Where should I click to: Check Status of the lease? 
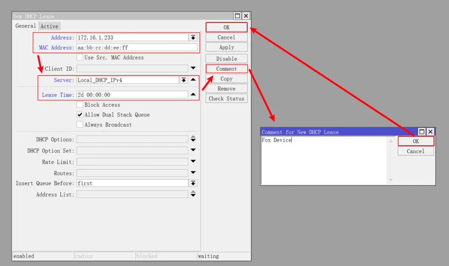[x=226, y=98]
